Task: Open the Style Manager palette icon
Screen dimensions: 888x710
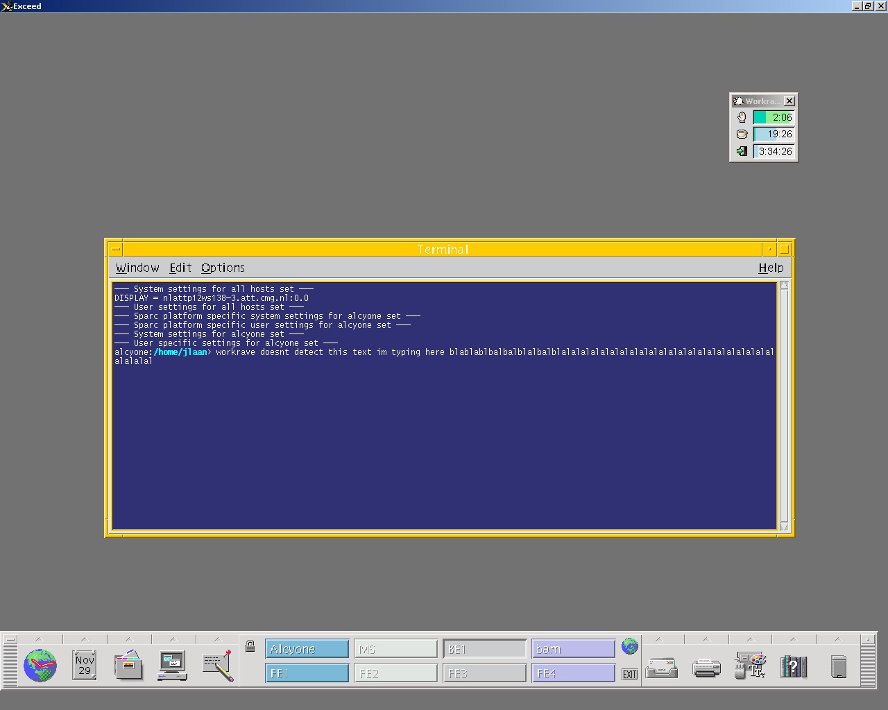Action: [750, 666]
